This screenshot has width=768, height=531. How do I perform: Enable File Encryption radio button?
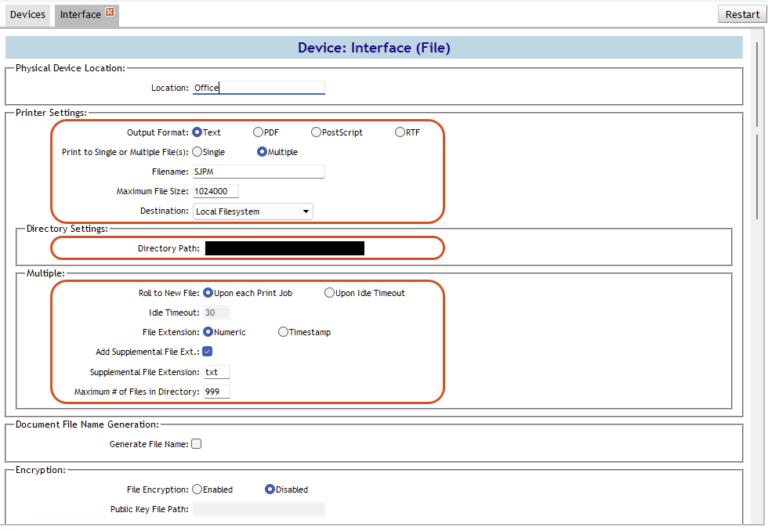[x=197, y=489]
